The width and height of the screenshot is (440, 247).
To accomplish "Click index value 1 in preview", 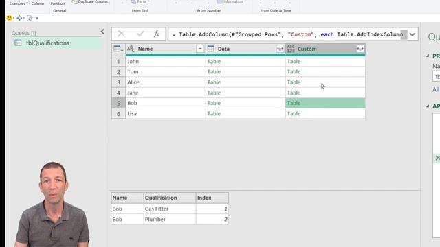I will tap(212, 209).
